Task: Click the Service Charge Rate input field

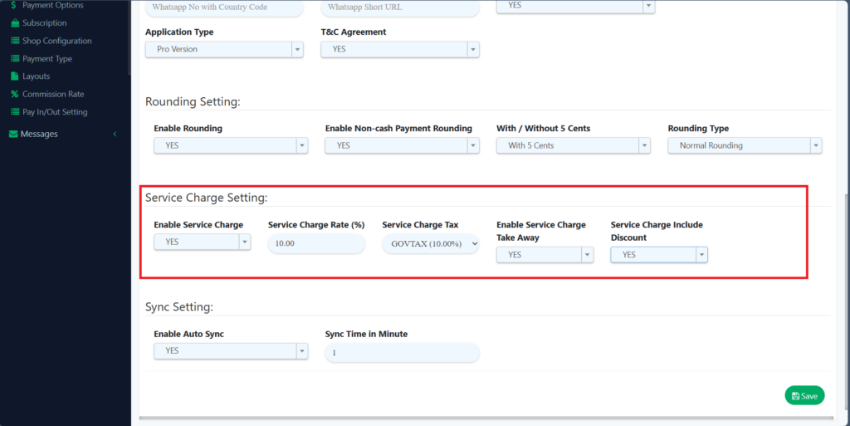Action: (x=316, y=244)
